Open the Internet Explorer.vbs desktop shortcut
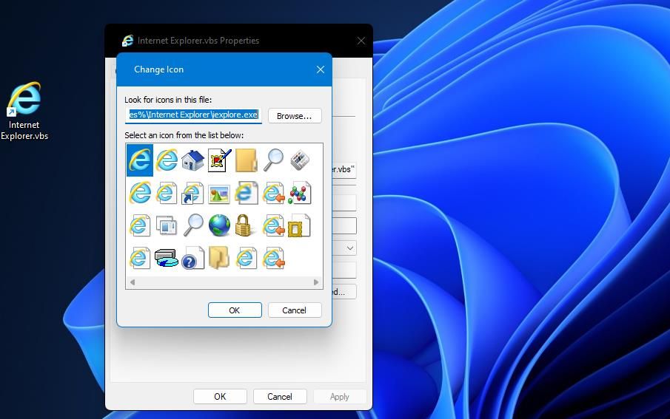Viewport: 670px width, 419px height. click(24, 111)
